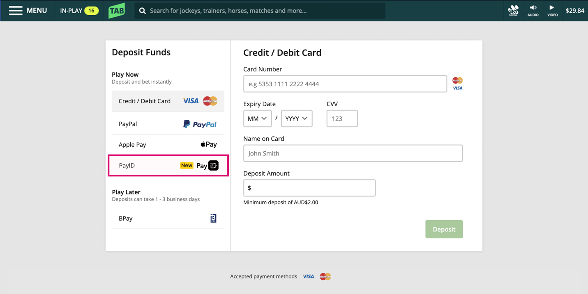588x294 pixels.
Task: Toggle the Audio speaker icon
Action: click(533, 10)
